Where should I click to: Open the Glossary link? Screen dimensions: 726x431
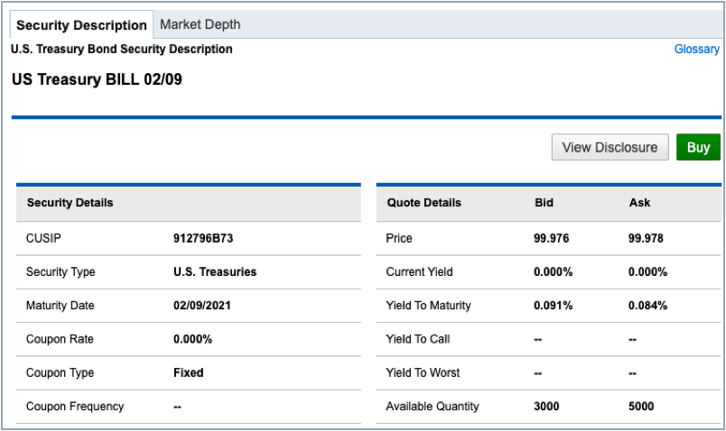(696, 50)
